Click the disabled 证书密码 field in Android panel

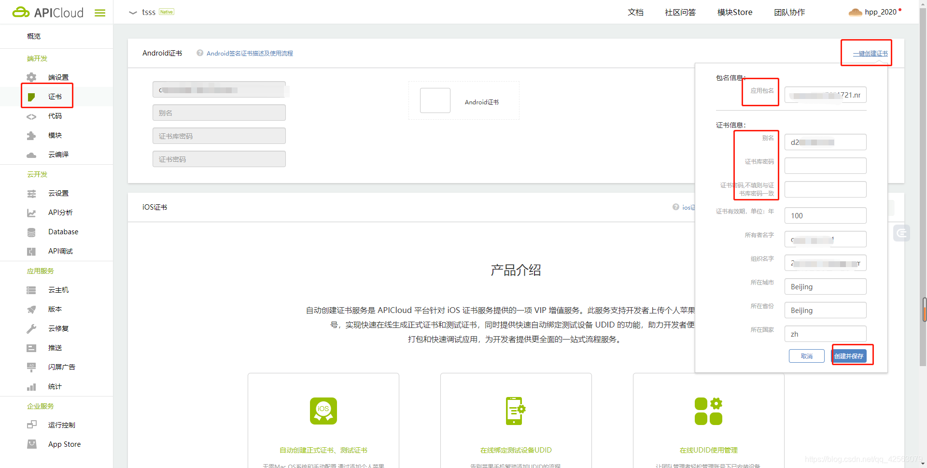click(219, 159)
